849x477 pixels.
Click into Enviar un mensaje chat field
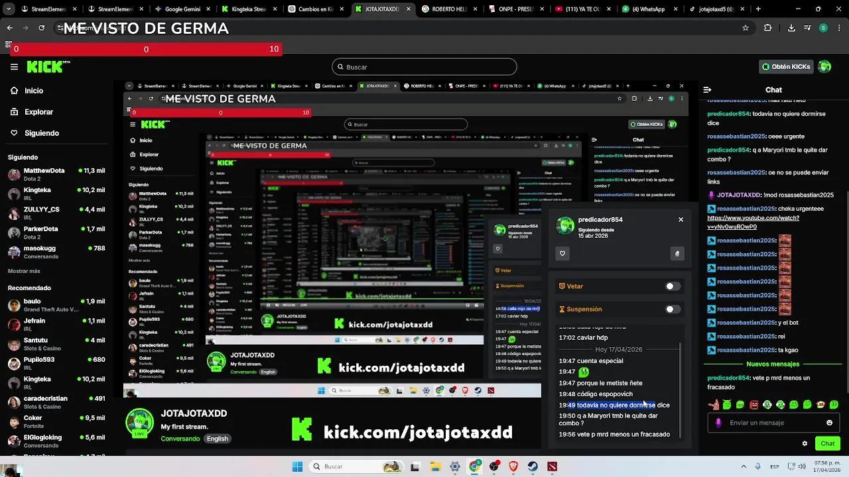tap(775, 423)
